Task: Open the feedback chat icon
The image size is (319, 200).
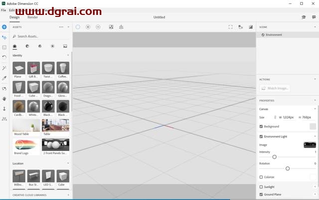Action: (x=314, y=17)
